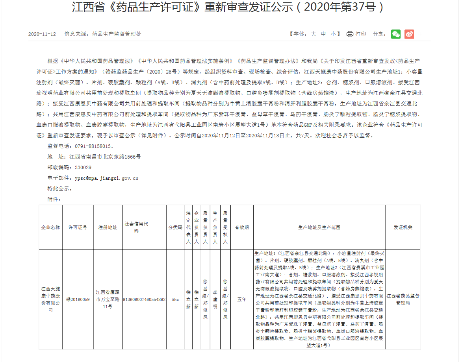
Task: Share the article via the WeChat icon
Action: point(396,34)
